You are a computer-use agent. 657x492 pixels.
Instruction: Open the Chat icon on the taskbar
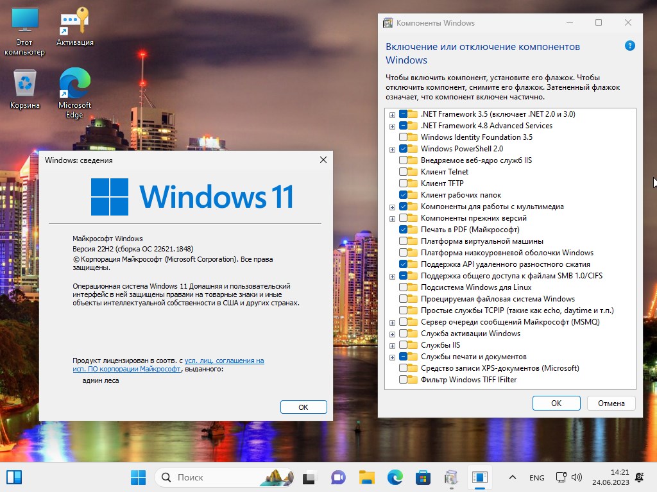pos(338,477)
